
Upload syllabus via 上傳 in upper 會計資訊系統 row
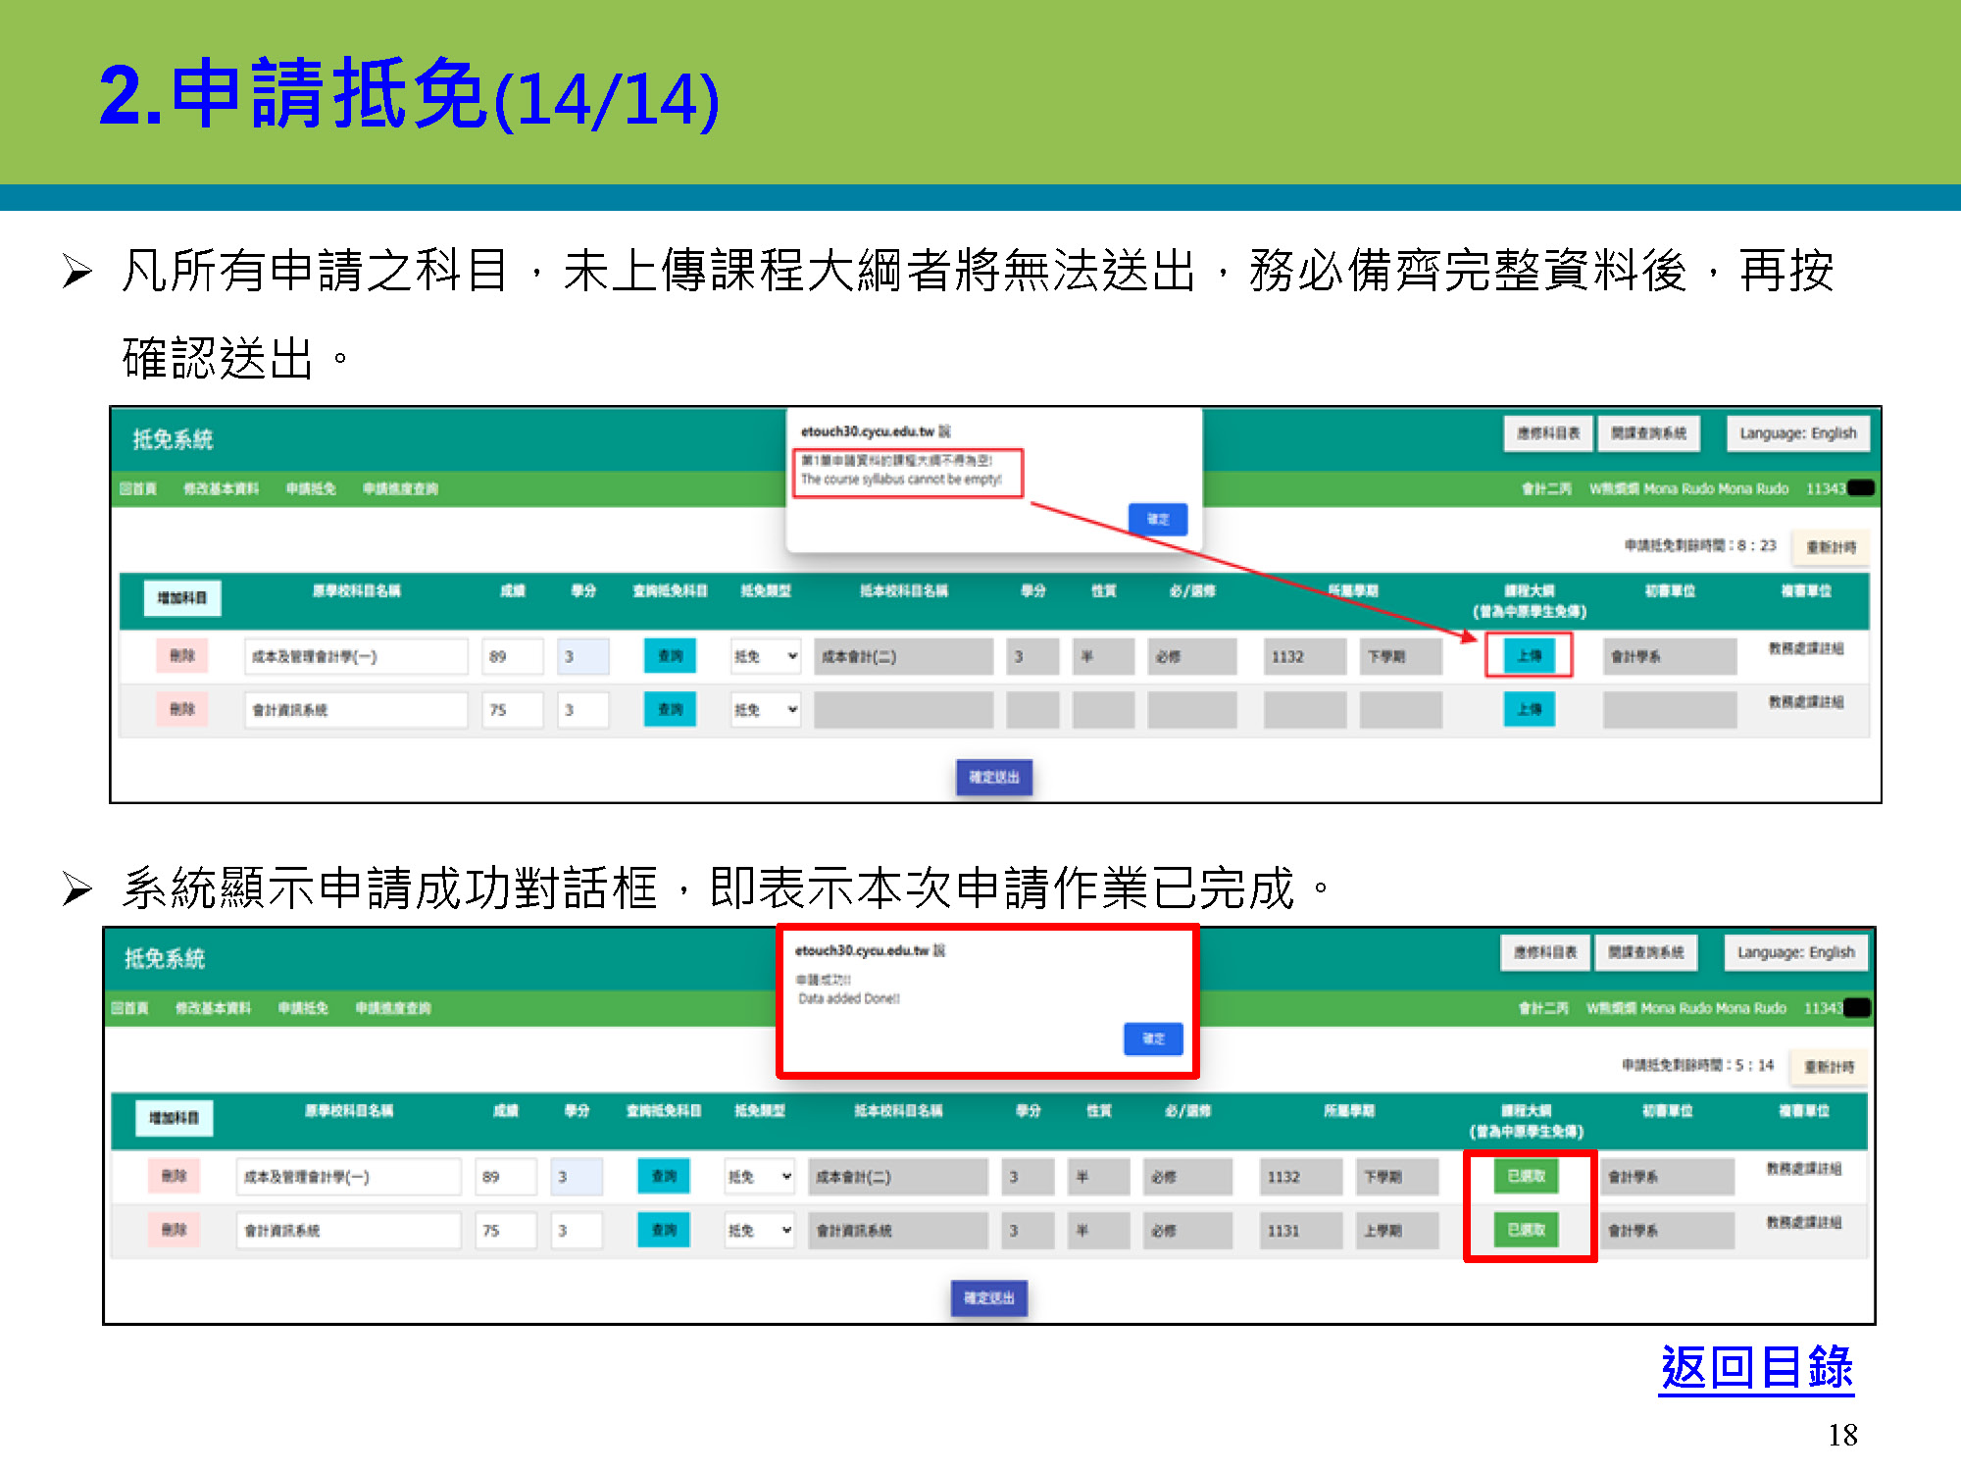(x=1529, y=709)
